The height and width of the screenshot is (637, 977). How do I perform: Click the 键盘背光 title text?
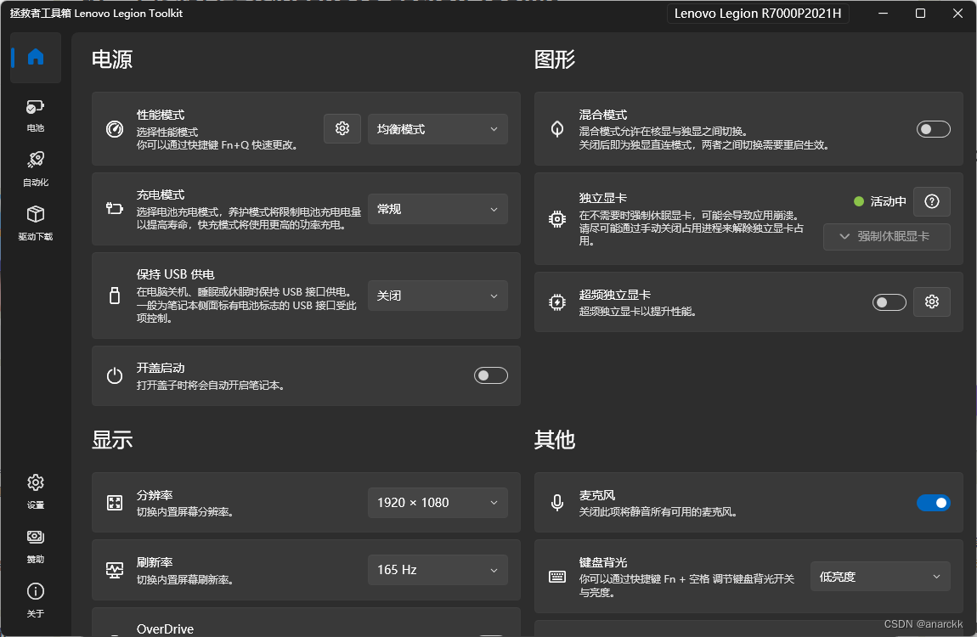(603, 562)
